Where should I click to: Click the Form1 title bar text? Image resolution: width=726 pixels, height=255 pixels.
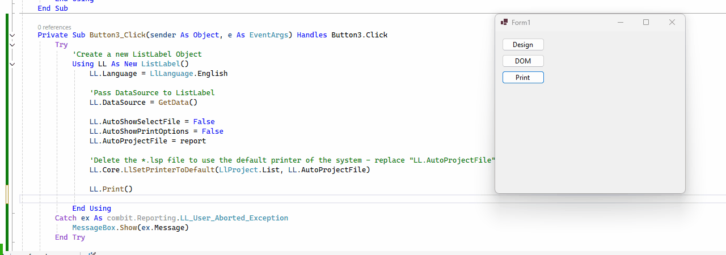521,22
